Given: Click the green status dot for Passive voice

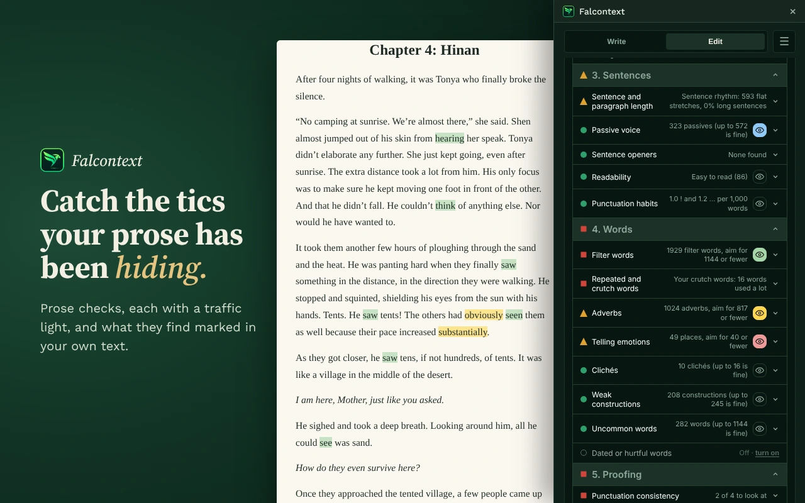Looking at the screenshot, I should coord(584,130).
